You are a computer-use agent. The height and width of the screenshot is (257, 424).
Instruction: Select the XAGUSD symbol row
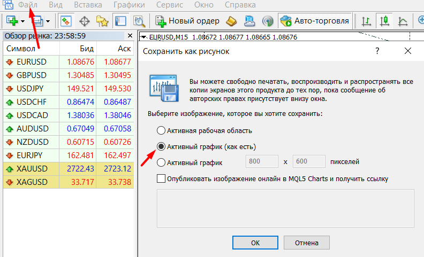[69, 182]
